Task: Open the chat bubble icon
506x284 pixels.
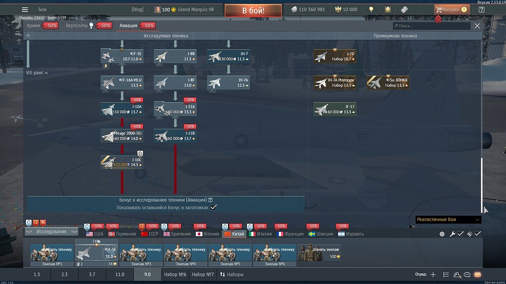Action: click(467, 274)
